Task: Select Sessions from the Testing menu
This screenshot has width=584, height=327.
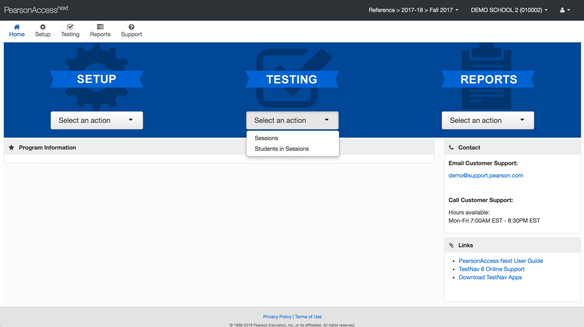Action: point(266,138)
